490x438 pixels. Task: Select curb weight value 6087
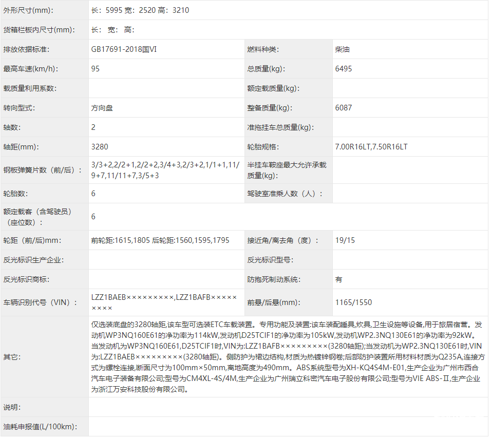click(344, 108)
